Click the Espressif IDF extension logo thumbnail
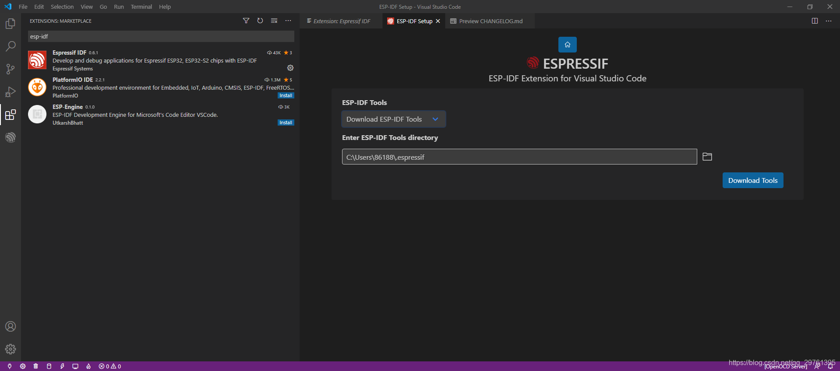Image resolution: width=840 pixels, height=371 pixels. [x=37, y=60]
